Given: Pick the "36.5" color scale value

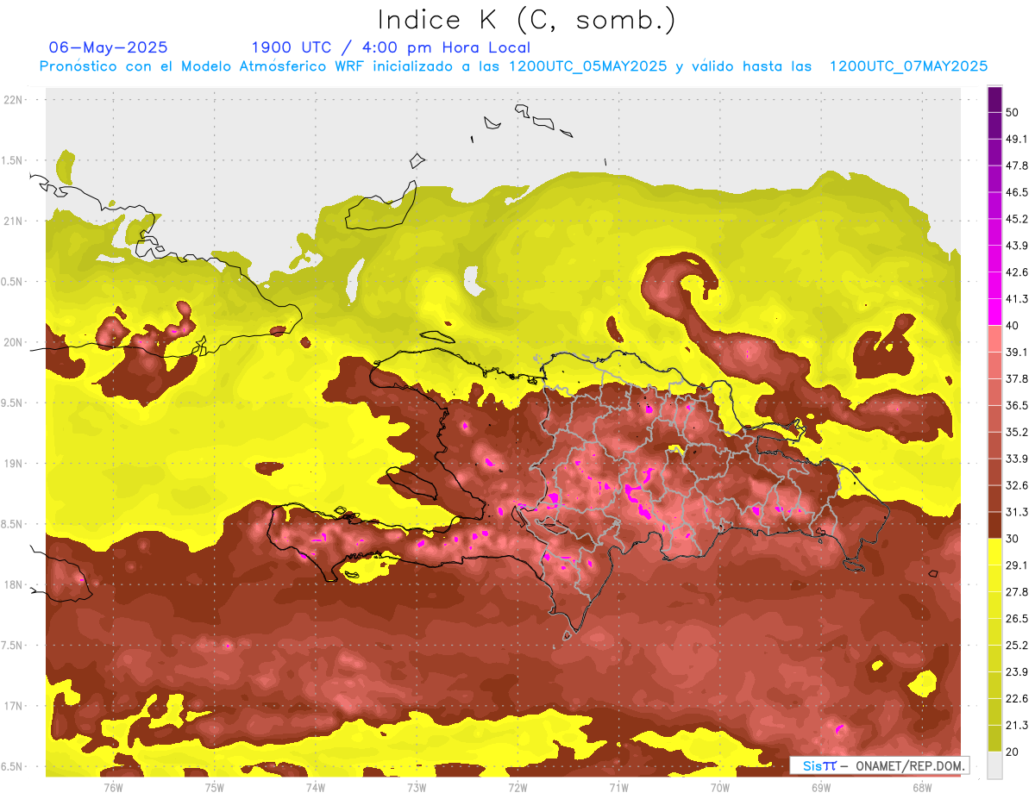Looking at the screenshot, I should (1017, 405).
